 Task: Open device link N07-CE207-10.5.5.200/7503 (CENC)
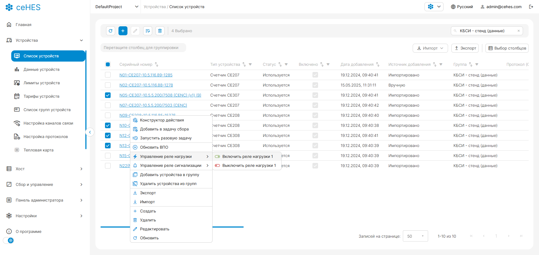pyautogui.click(x=153, y=105)
